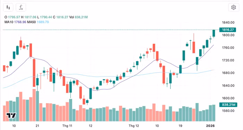Viewport: 243px width, 130px height.
Task: Select the MA10 indicator label
Action: (x=9, y=22)
